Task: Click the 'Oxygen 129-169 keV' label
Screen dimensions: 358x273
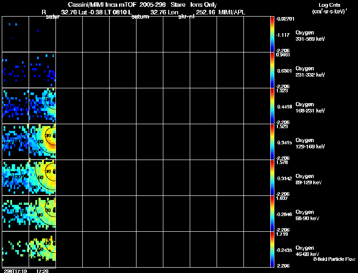Action: tap(310, 143)
